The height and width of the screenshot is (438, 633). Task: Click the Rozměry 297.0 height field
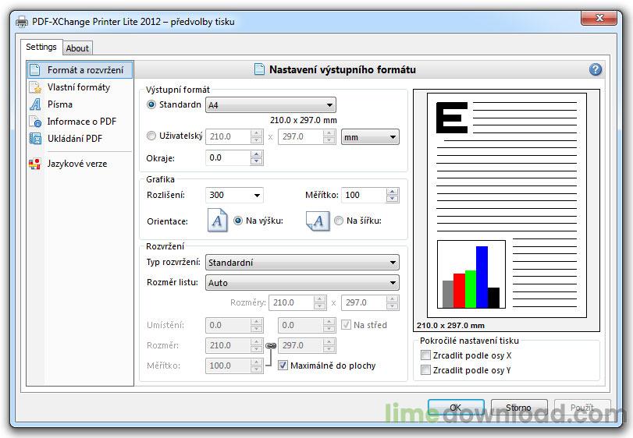(x=364, y=302)
